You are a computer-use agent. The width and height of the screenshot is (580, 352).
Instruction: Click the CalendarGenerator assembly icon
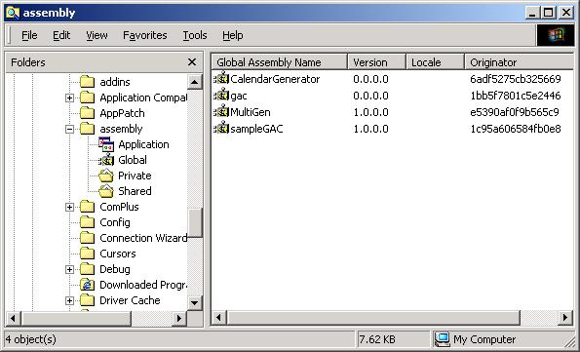[221, 78]
